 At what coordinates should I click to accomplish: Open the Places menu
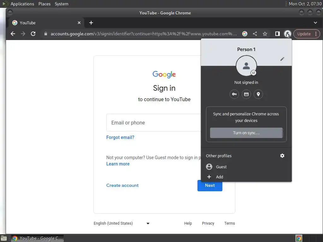tap(44, 4)
